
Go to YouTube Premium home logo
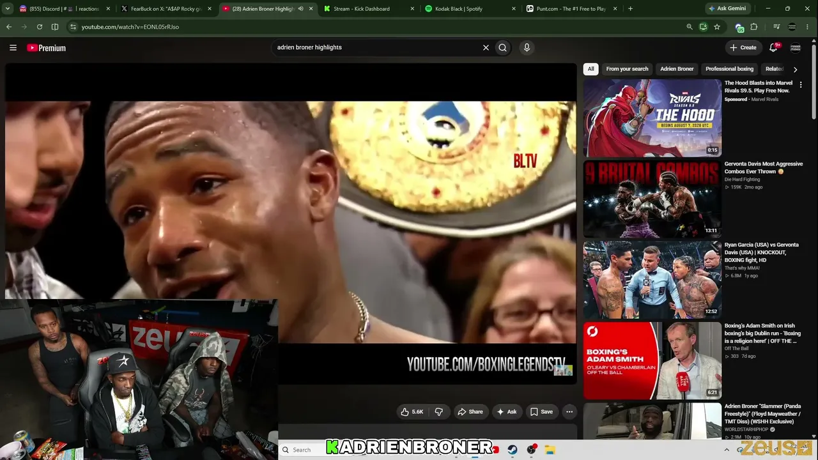(46, 48)
